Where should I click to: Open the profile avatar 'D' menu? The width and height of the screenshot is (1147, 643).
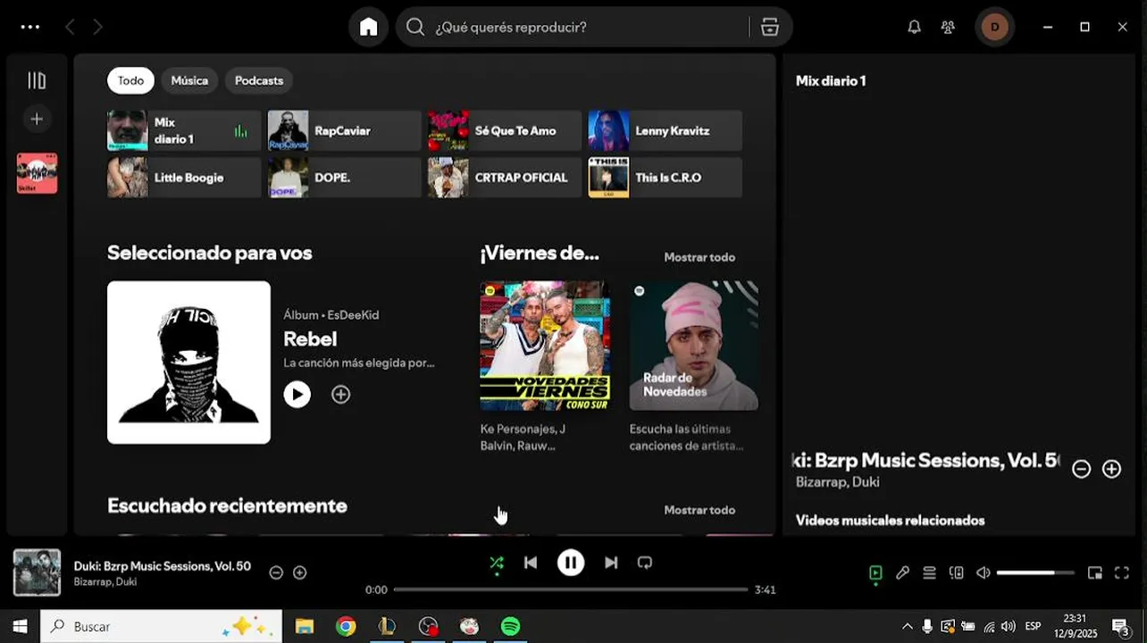[994, 27]
